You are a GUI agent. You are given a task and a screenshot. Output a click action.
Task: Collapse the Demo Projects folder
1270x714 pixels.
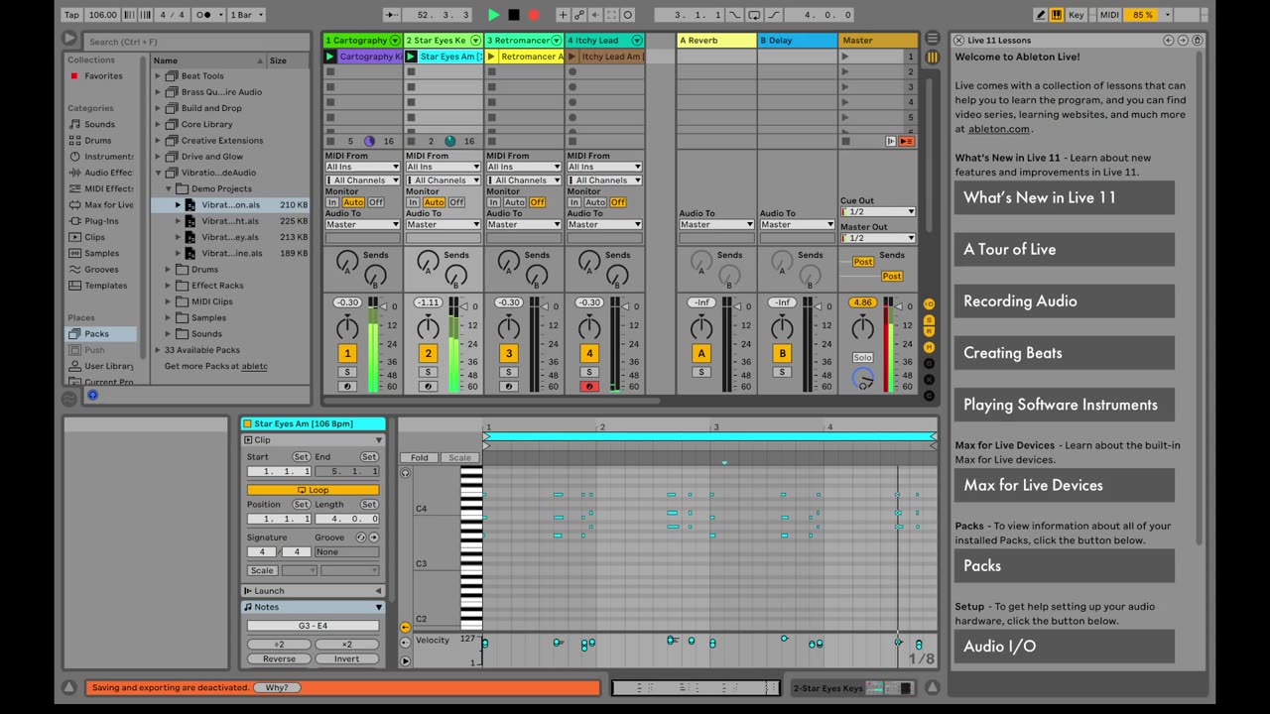click(x=169, y=188)
